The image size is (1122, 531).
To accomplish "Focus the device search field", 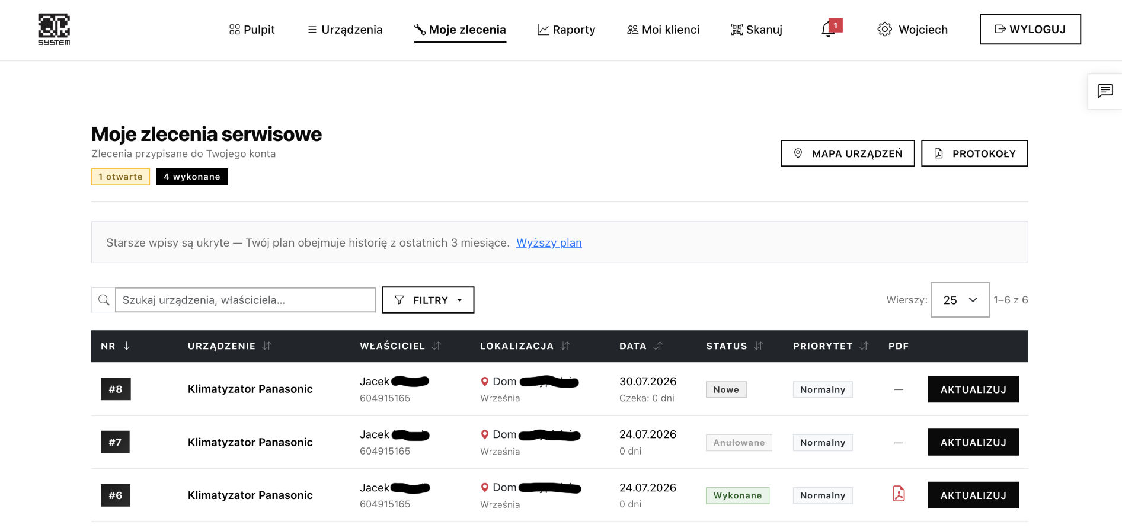I will click(x=245, y=300).
